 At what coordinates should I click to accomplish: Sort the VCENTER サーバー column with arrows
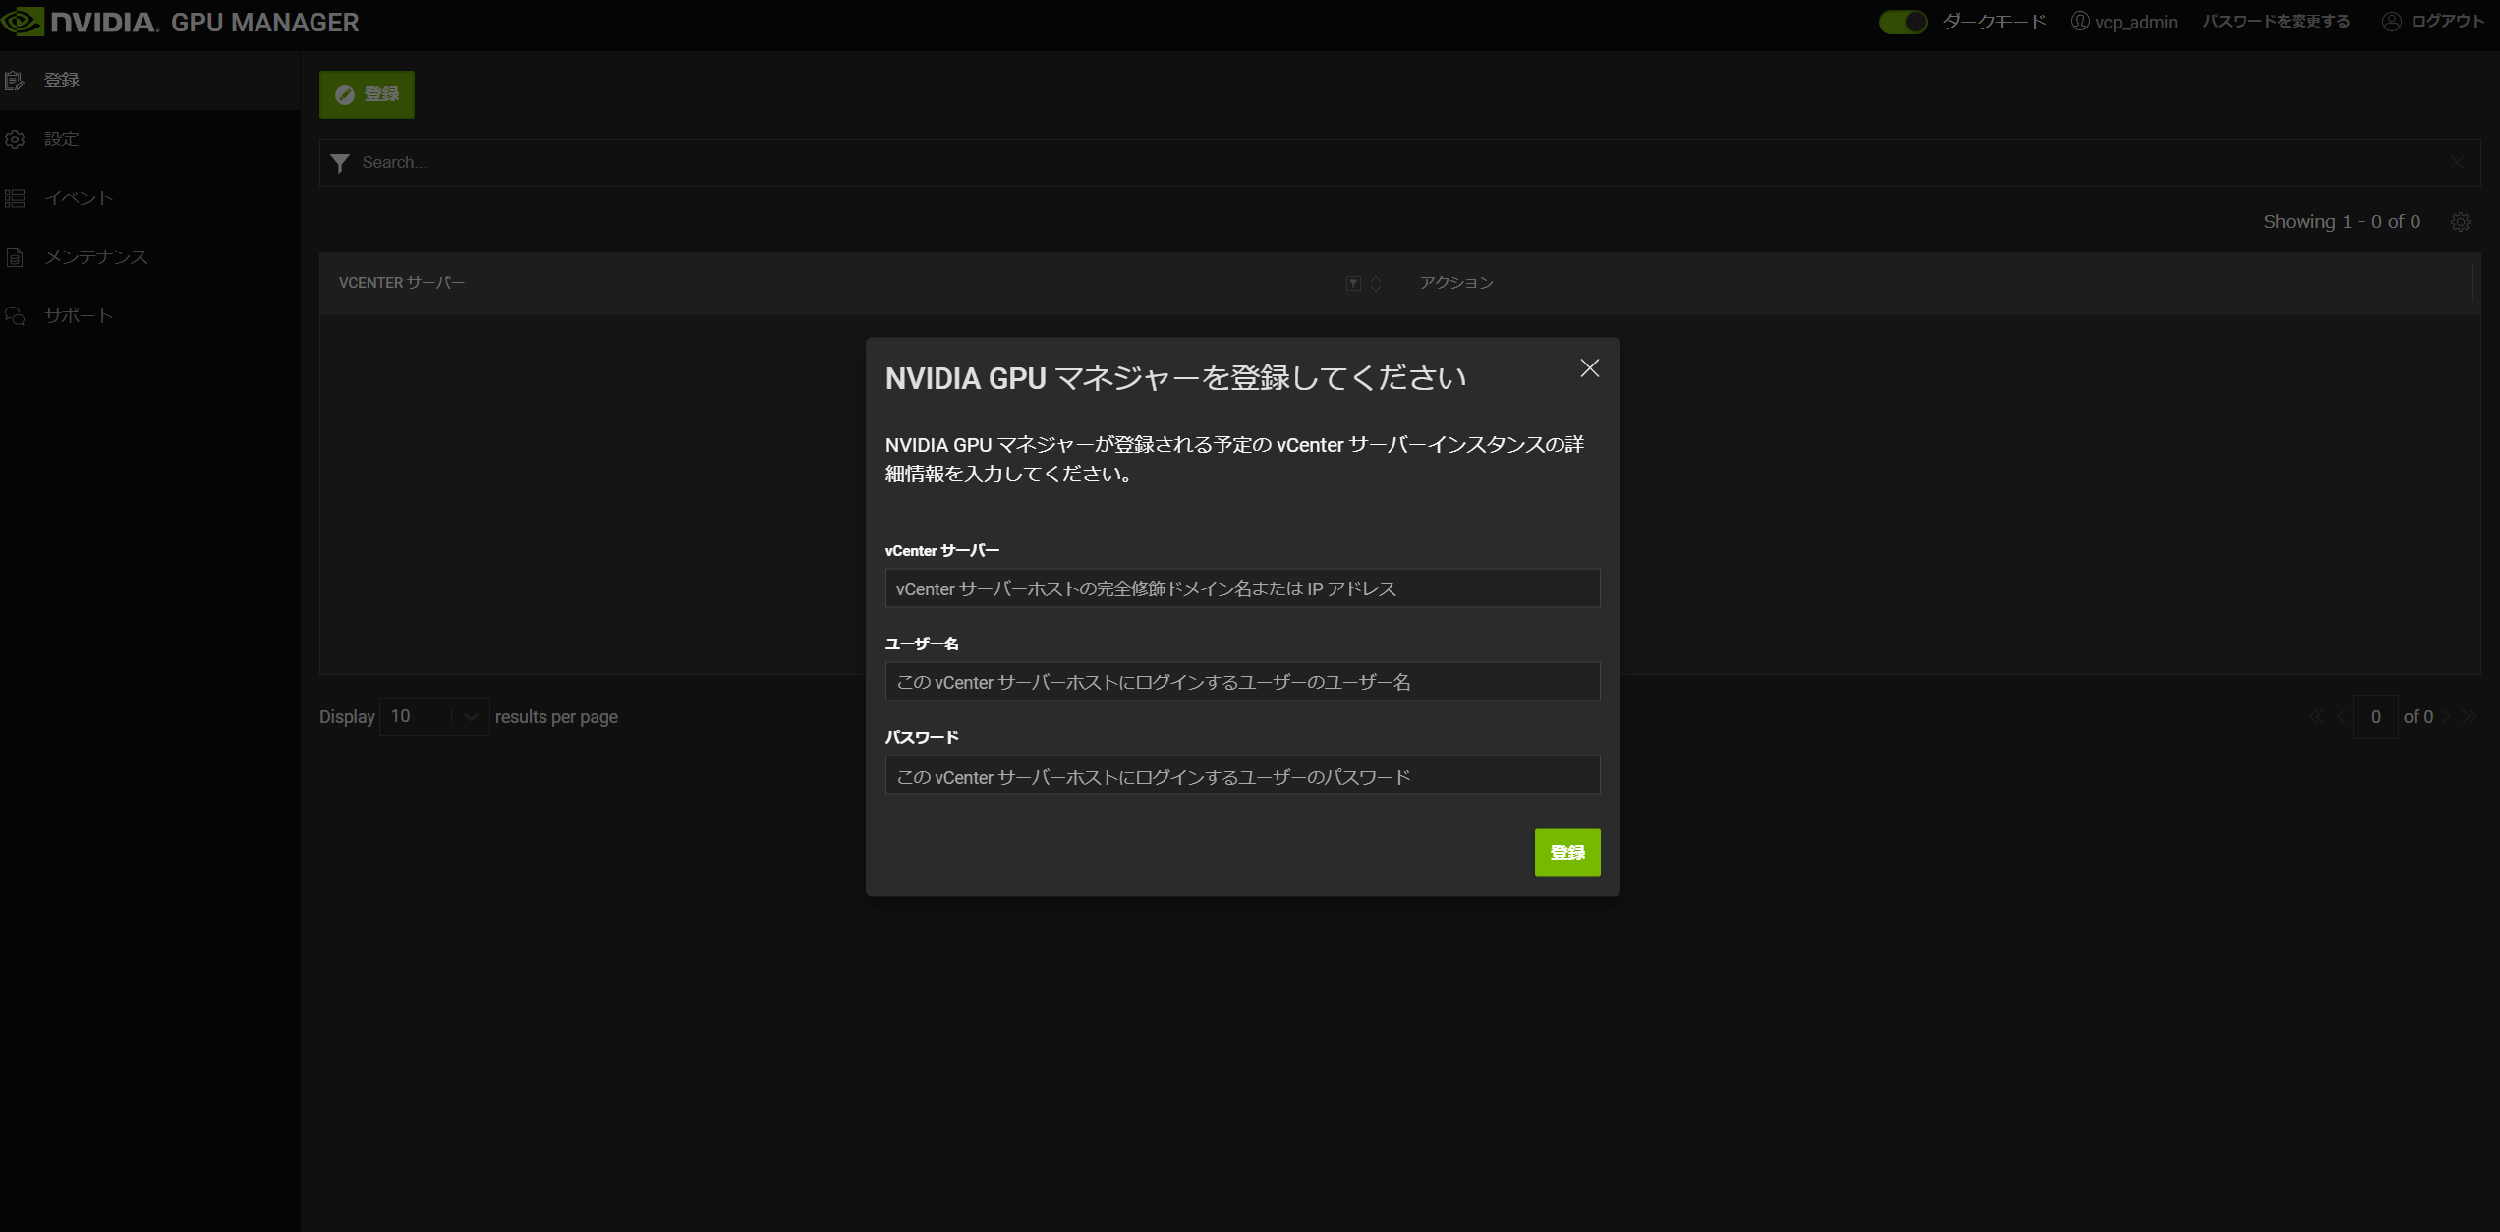pyautogui.click(x=1376, y=283)
